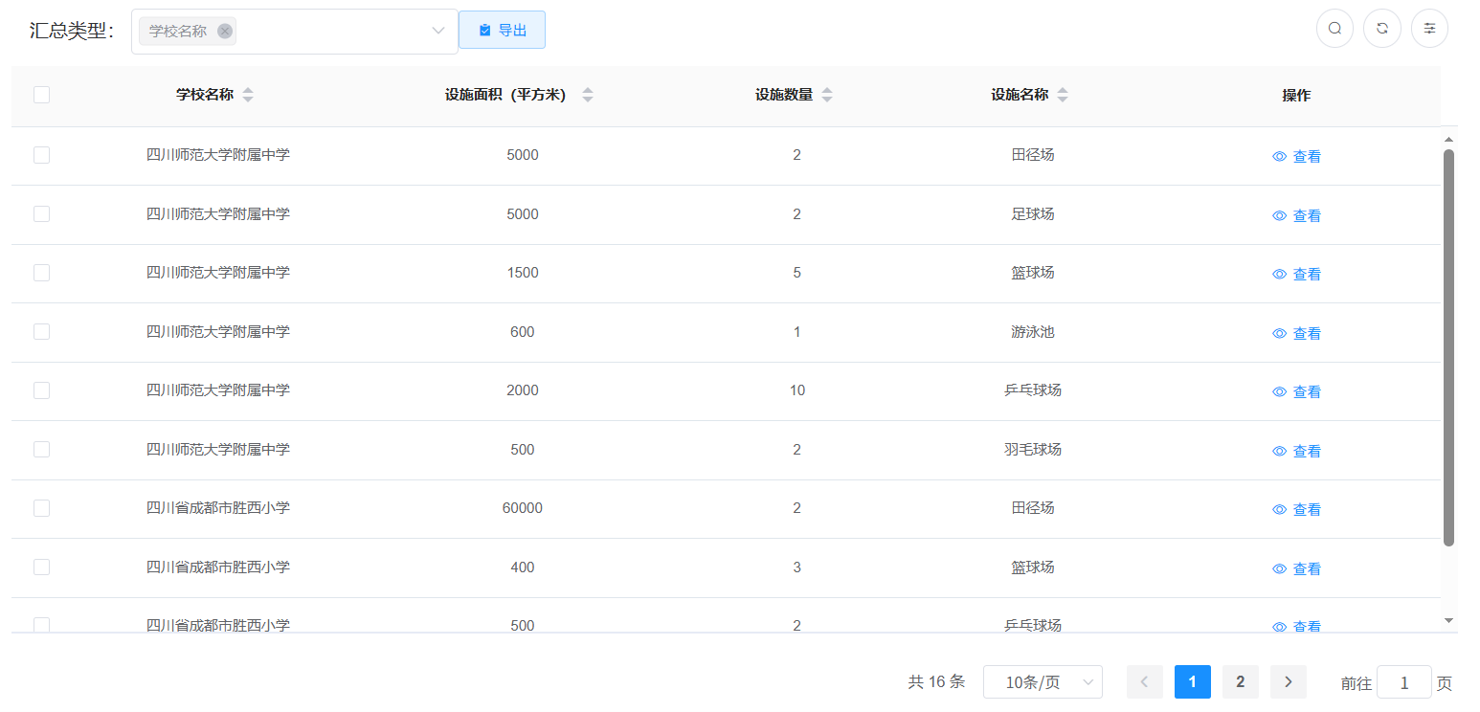Click the 导出 export button
The height and width of the screenshot is (712, 1480).
coord(502,30)
